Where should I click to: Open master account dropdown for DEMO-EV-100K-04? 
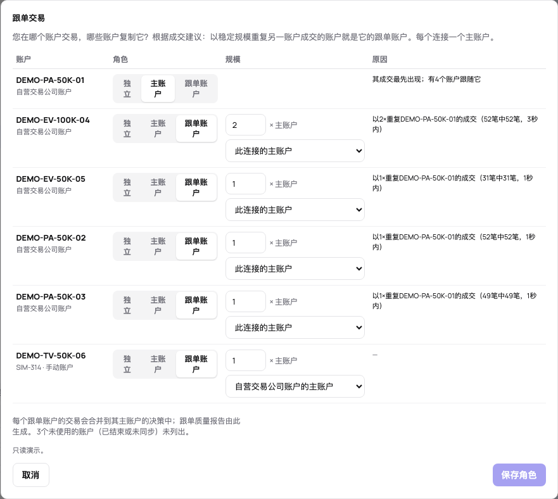[x=295, y=151]
